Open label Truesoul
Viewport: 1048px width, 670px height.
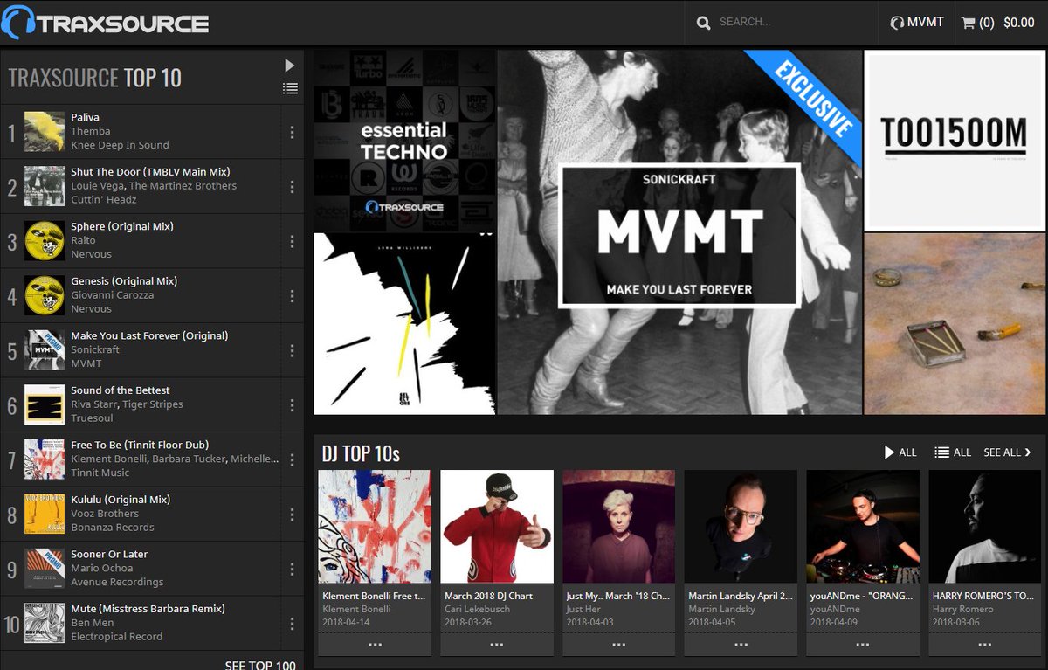[92, 418]
